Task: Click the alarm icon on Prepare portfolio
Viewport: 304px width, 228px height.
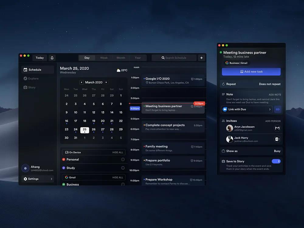Action: coord(192,161)
